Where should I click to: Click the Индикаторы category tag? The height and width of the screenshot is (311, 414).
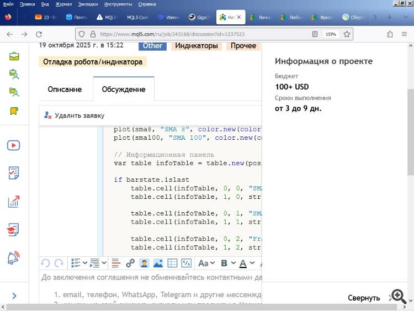197,46
